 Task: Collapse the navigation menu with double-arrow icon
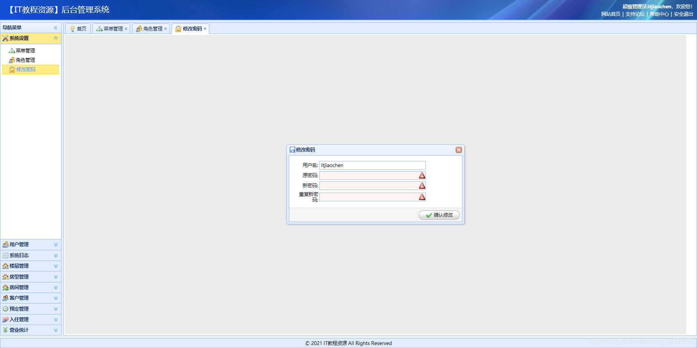click(55, 28)
